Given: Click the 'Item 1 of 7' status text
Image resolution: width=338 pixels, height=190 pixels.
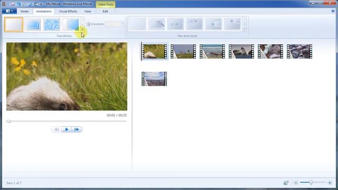Looking at the screenshot, I should click(14, 183).
